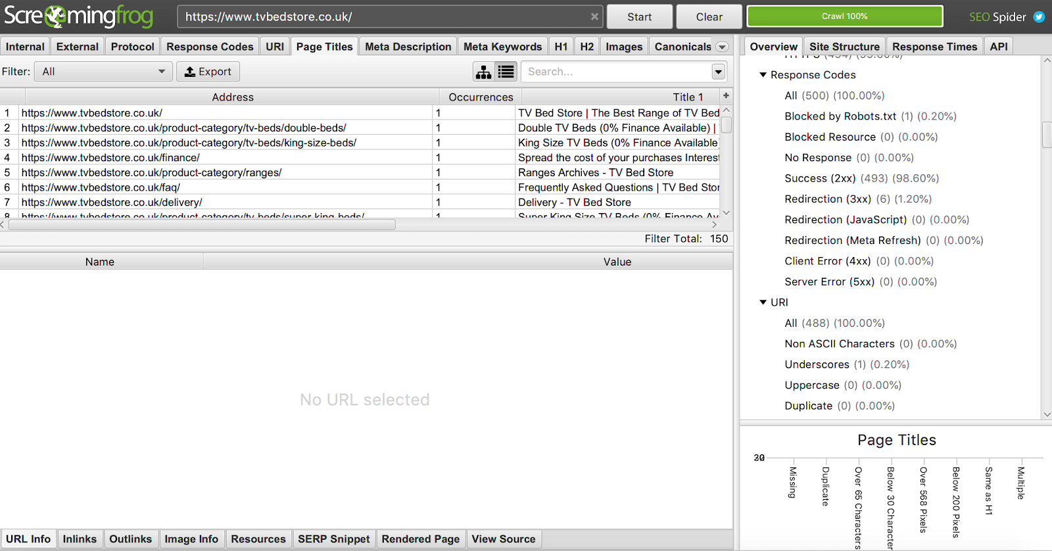Select the product-category/ranges/ URL row

[360, 172]
